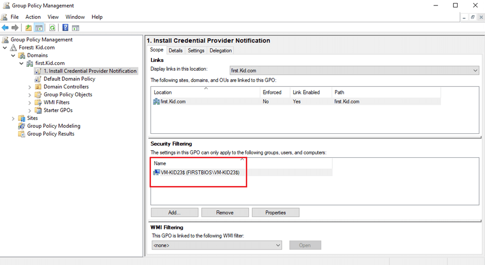Click the Add... button

click(x=174, y=213)
